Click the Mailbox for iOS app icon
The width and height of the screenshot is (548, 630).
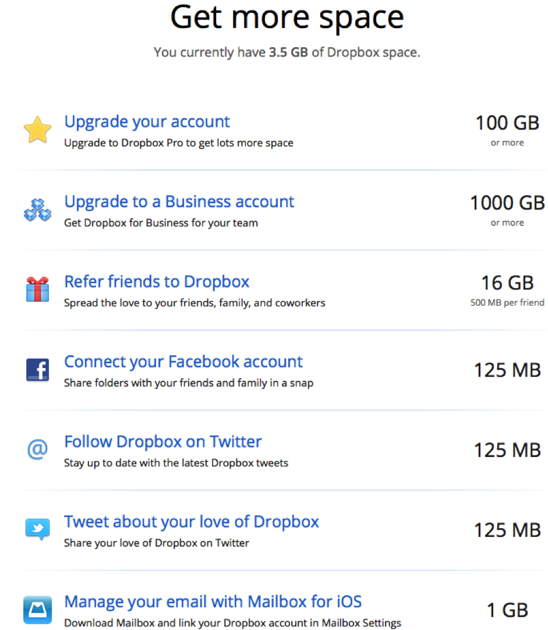pos(37,609)
